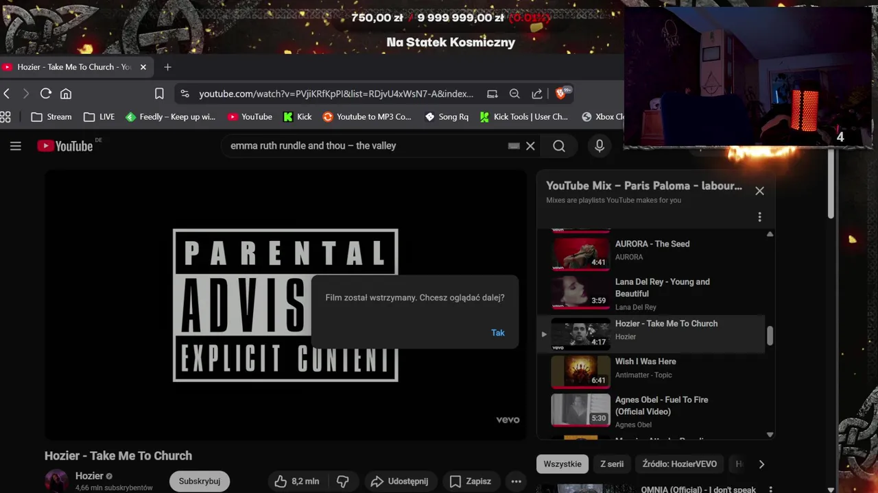
Task: Go back in browser history
Action: coord(7,94)
